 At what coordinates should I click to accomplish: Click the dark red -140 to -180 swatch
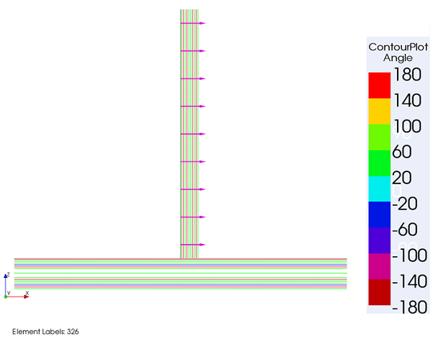(380, 292)
